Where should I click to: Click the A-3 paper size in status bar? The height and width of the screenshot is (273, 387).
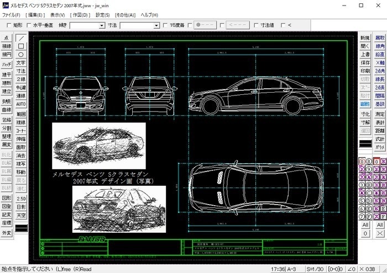pyautogui.click(x=291, y=269)
